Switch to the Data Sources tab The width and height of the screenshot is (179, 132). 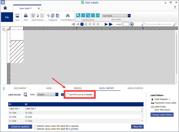(135, 88)
